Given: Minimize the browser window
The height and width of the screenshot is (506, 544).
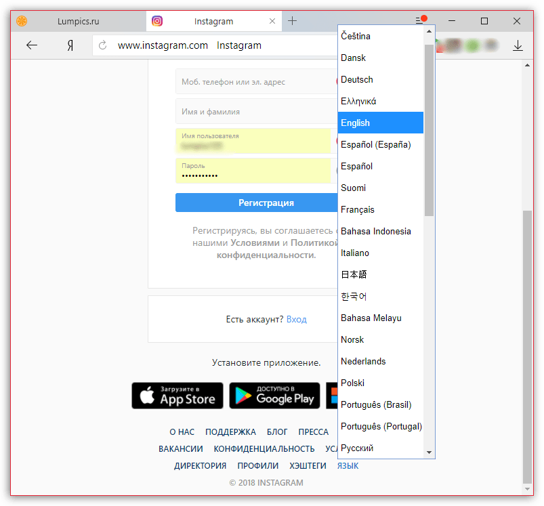Looking at the screenshot, I should tap(452, 21).
